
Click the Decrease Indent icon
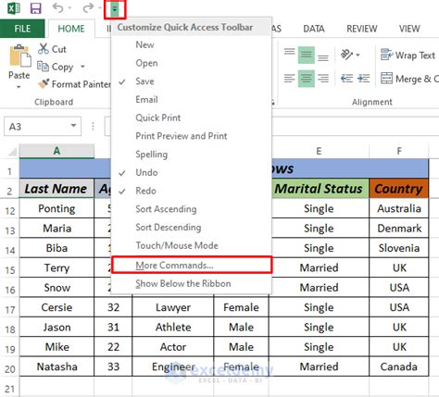(x=346, y=79)
